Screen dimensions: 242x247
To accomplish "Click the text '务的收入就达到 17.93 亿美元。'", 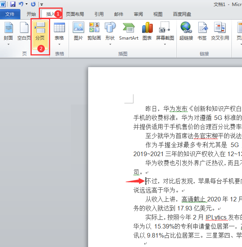I will click(174, 208).
